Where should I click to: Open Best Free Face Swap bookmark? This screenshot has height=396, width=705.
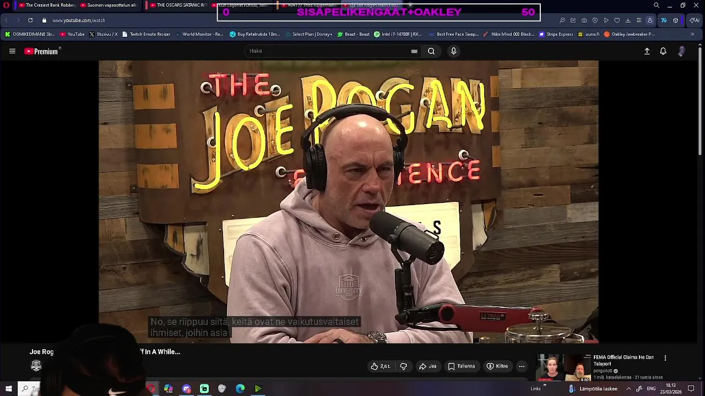click(453, 34)
